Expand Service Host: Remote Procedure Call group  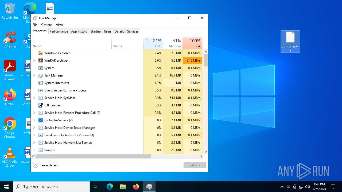[34, 113]
